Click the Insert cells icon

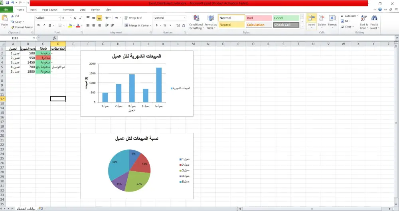(311, 18)
